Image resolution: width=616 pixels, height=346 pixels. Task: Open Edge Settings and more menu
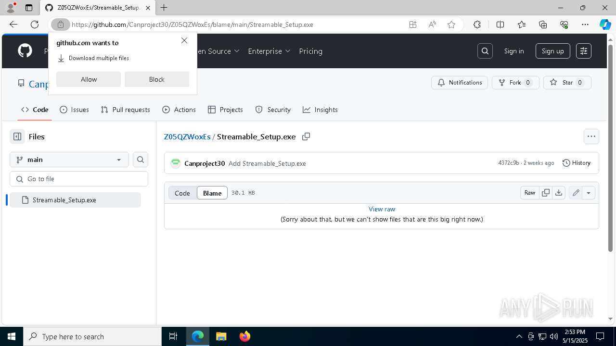585,25
